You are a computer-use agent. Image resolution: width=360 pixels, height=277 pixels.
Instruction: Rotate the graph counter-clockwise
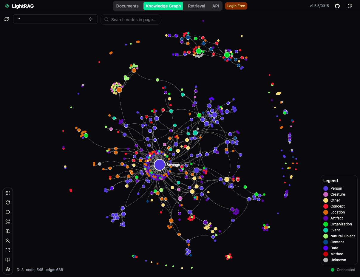coord(8,212)
